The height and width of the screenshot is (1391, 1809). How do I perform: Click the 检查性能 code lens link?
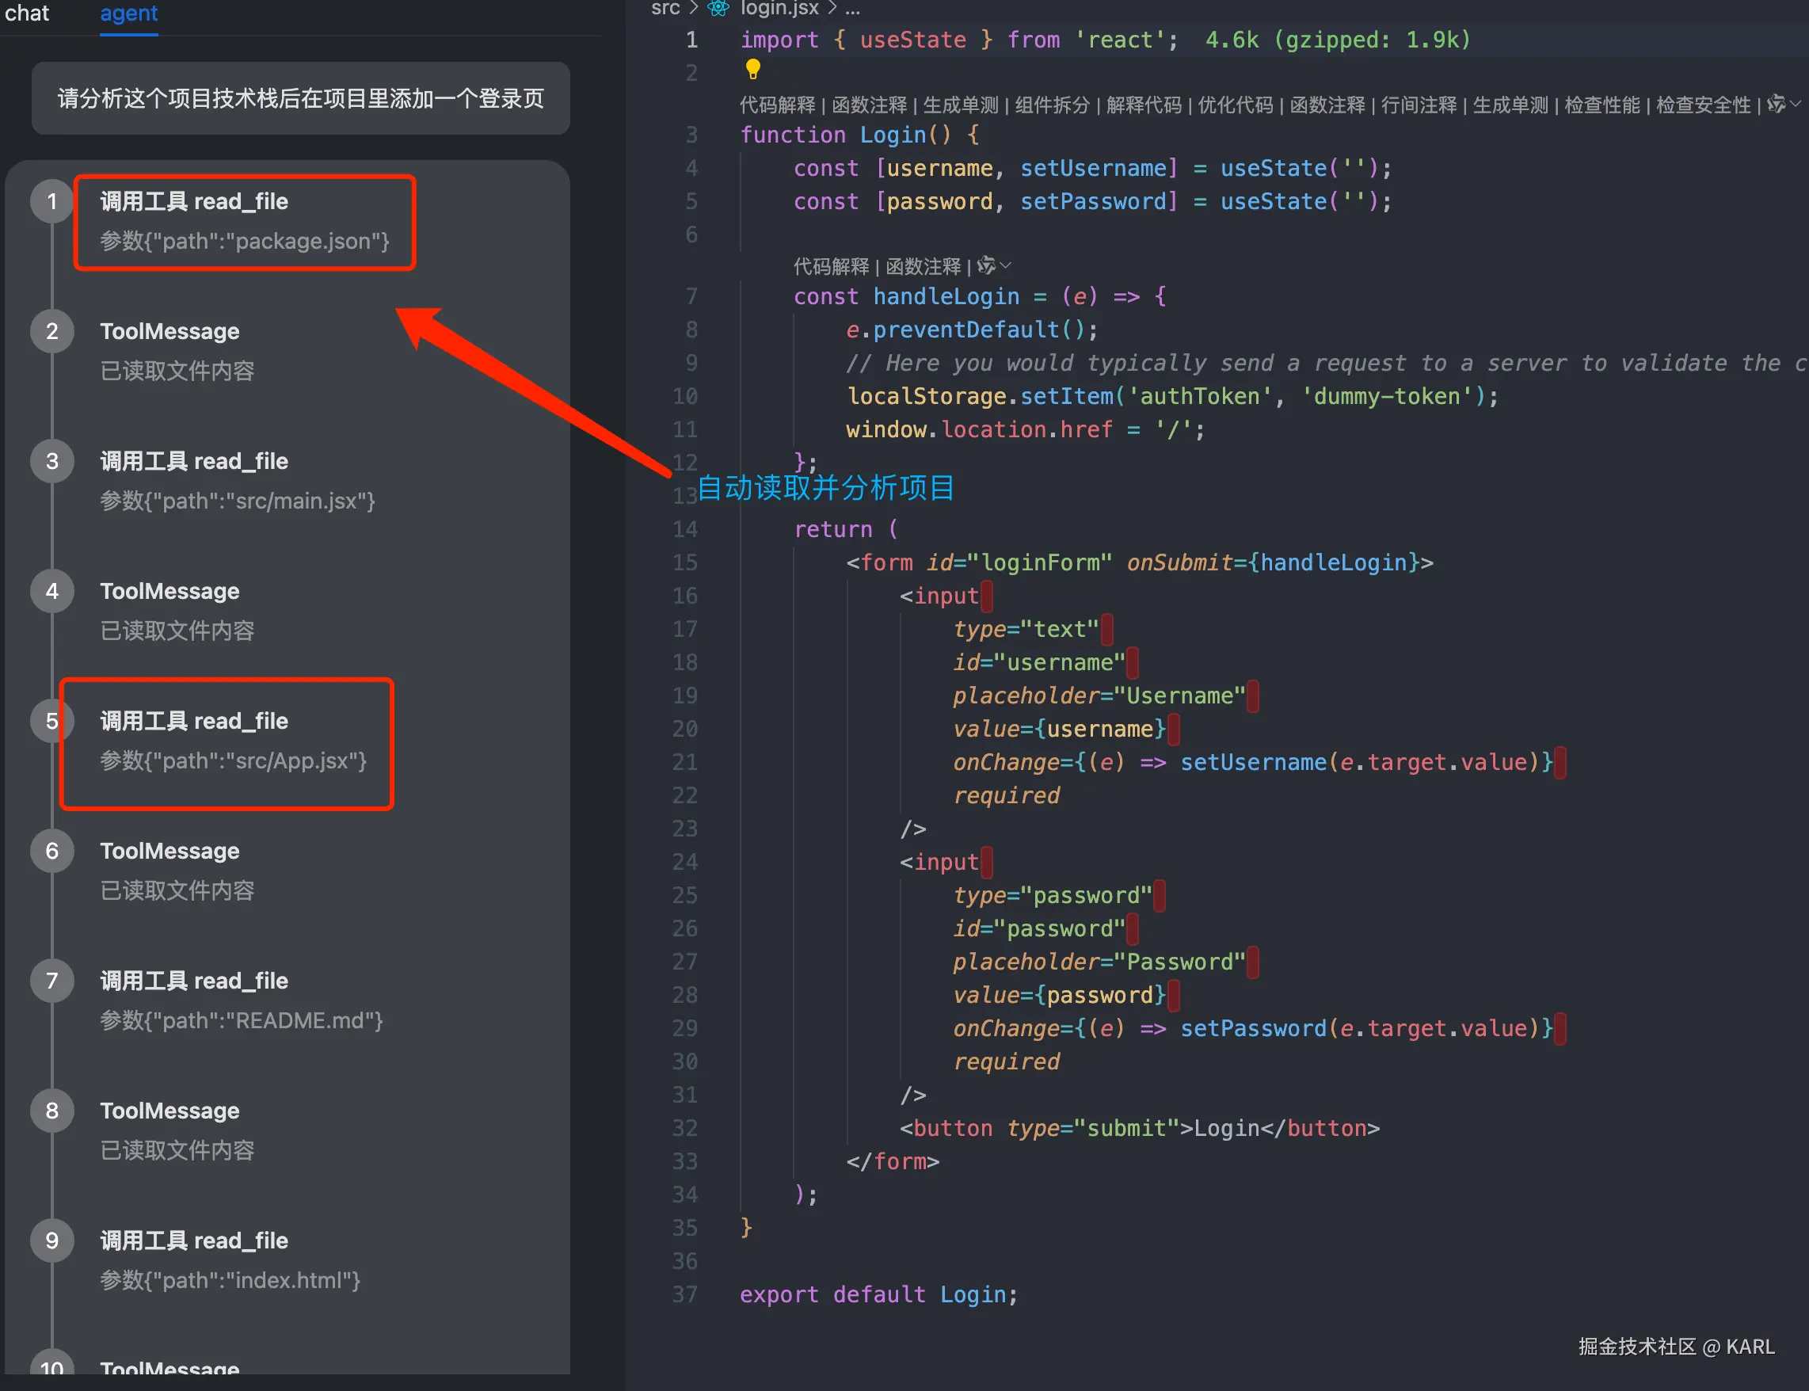(1601, 105)
